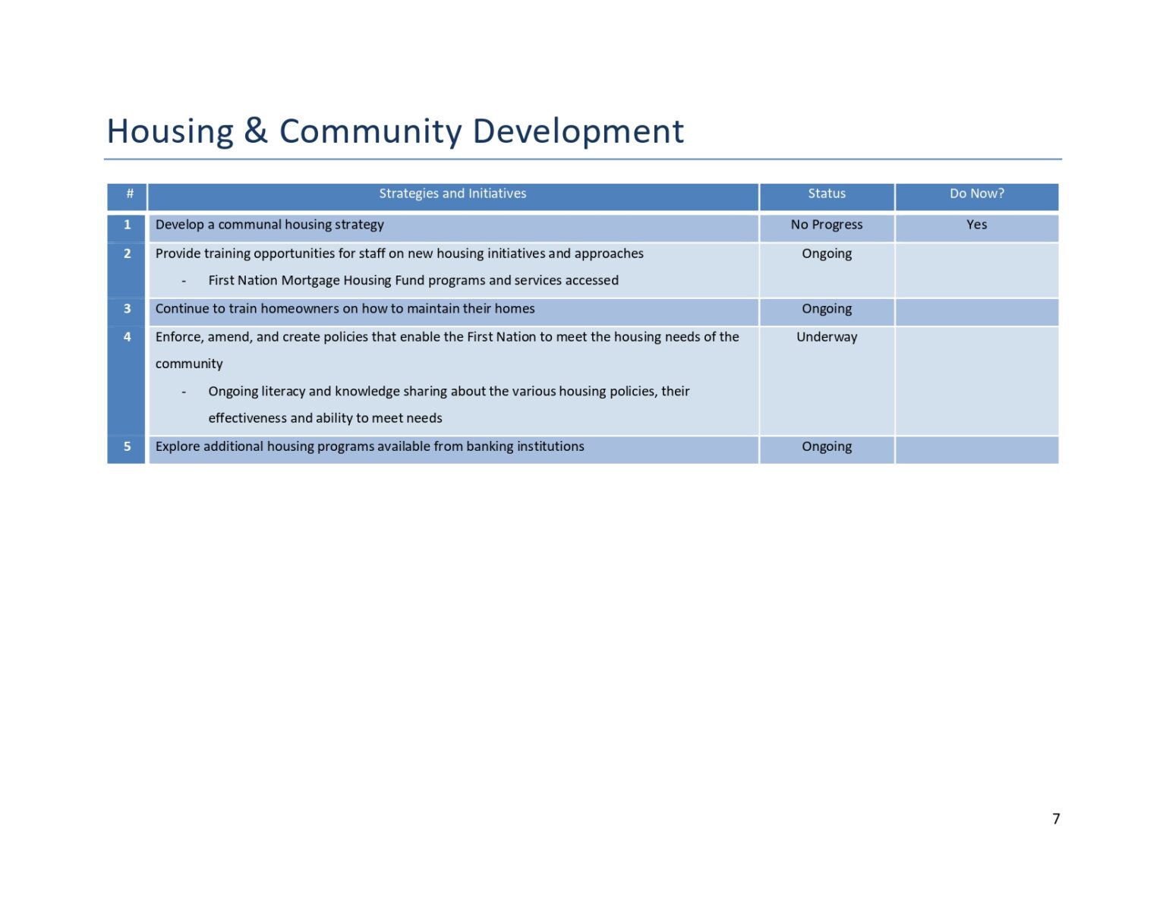The width and height of the screenshot is (1166, 901).
Task: Click row number 1 in the table
Action: pos(128,225)
